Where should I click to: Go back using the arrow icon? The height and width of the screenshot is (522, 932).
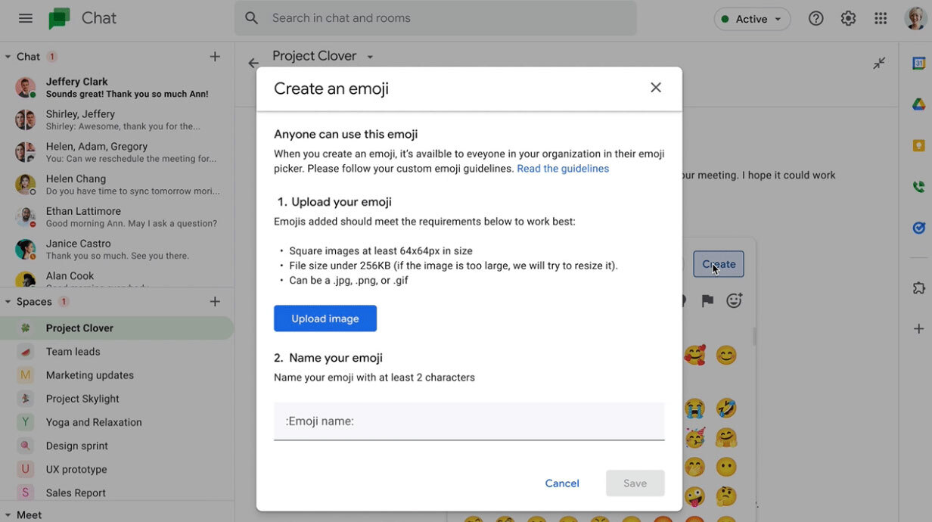point(253,64)
